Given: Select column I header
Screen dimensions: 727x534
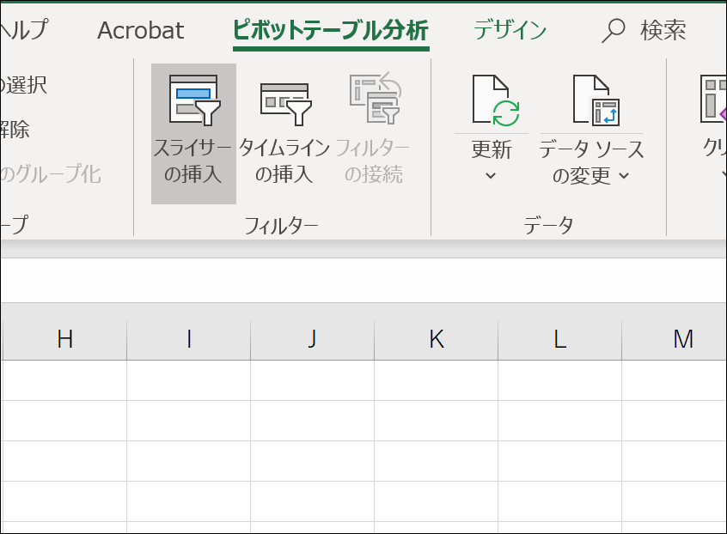Looking at the screenshot, I should (189, 339).
